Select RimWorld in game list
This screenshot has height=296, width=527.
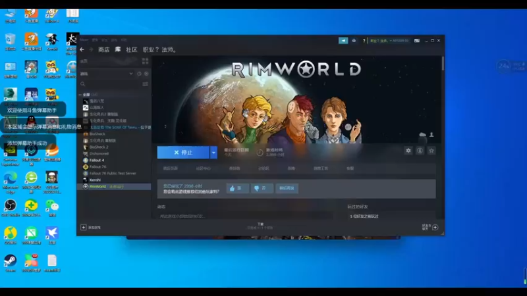click(114, 187)
